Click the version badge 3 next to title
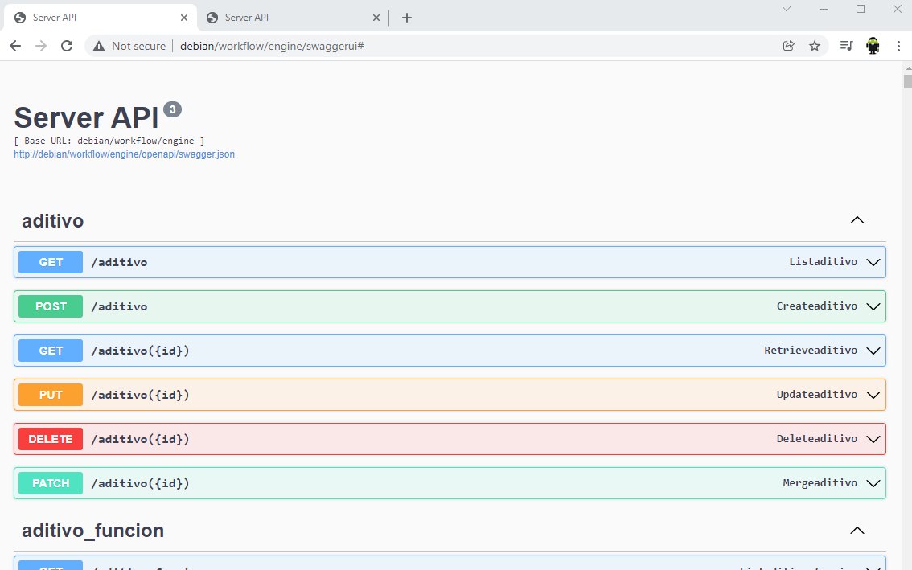Viewport: 912px width, 570px height. [172, 109]
